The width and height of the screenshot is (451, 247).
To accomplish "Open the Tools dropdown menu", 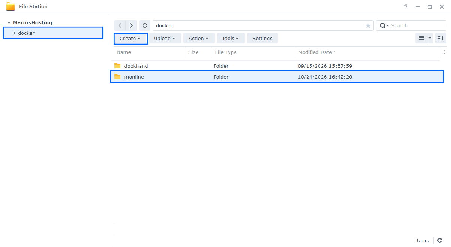I will pos(230,38).
